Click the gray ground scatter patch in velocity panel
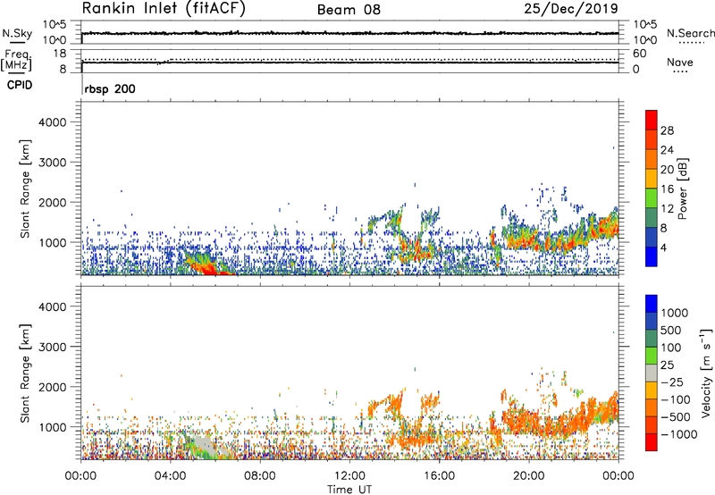The image size is (715, 495). [x=204, y=445]
